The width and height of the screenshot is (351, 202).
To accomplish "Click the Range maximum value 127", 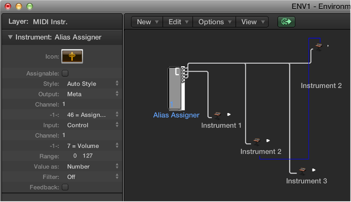I will [88, 156].
